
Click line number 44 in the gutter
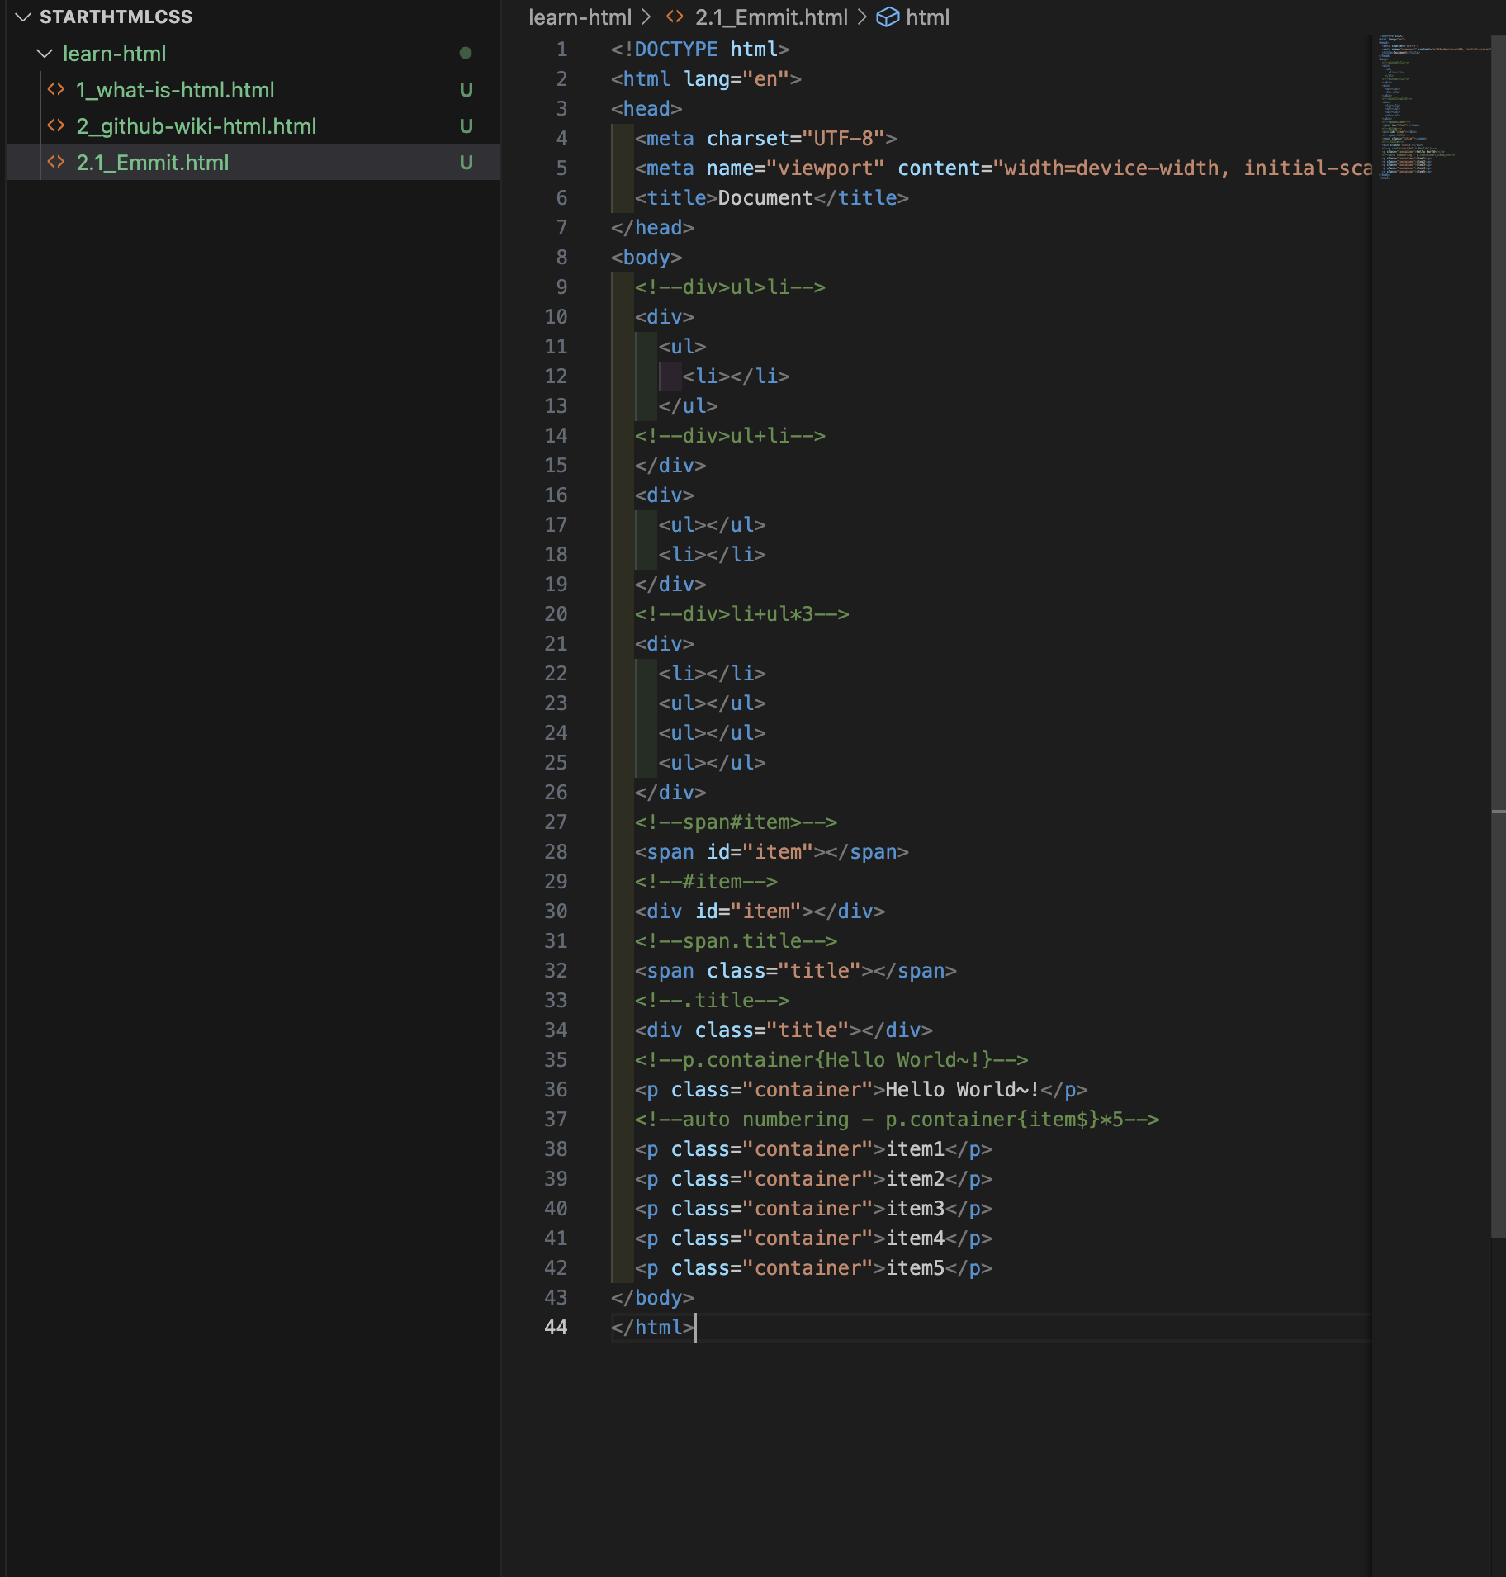tap(556, 1327)
